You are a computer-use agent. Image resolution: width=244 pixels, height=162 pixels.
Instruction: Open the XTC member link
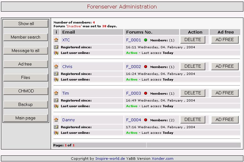coord(66,40)
